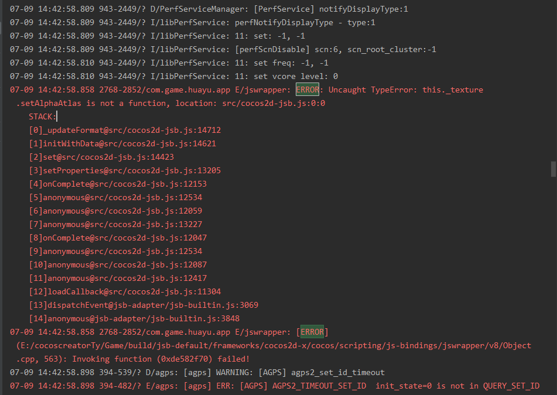Open the onComplete frame at cocos2d-jsb.js:12153
The height and width of the screenshot is (395, 557).
tap(118, 184)
